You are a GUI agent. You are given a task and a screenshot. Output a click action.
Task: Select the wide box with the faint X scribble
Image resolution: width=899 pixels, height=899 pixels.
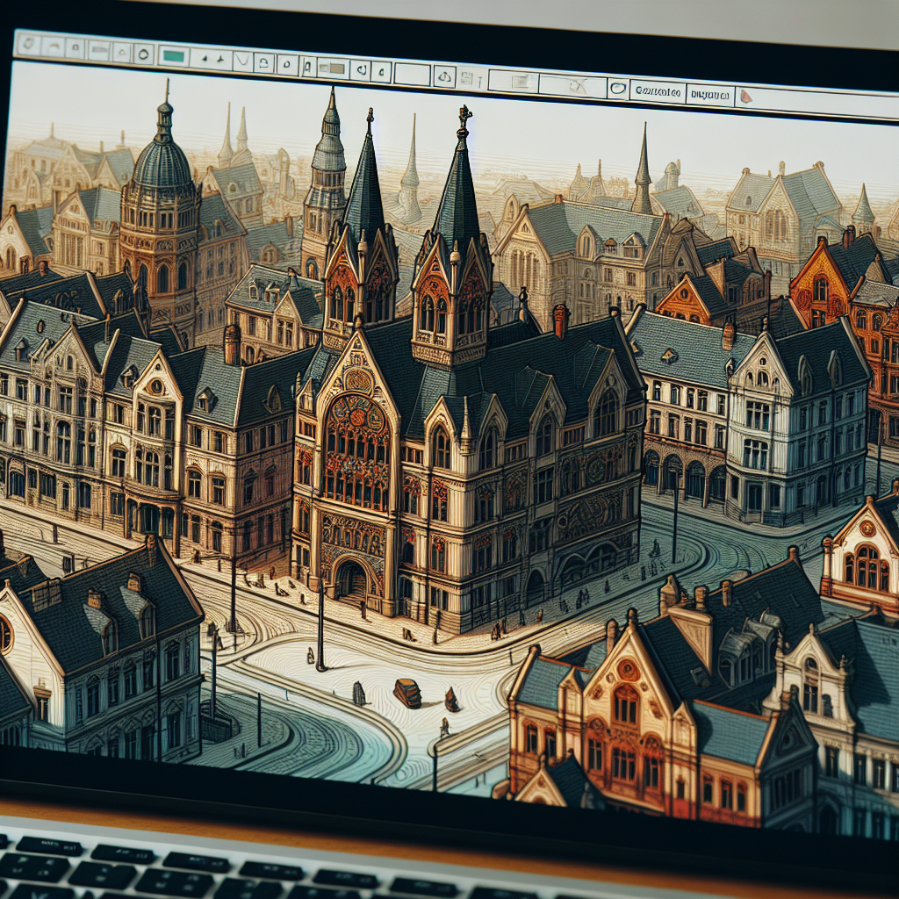572,85
